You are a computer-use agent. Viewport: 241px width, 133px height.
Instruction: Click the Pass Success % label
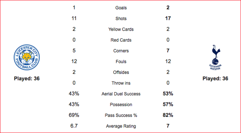pyautogui.click(x=121, y=115)
